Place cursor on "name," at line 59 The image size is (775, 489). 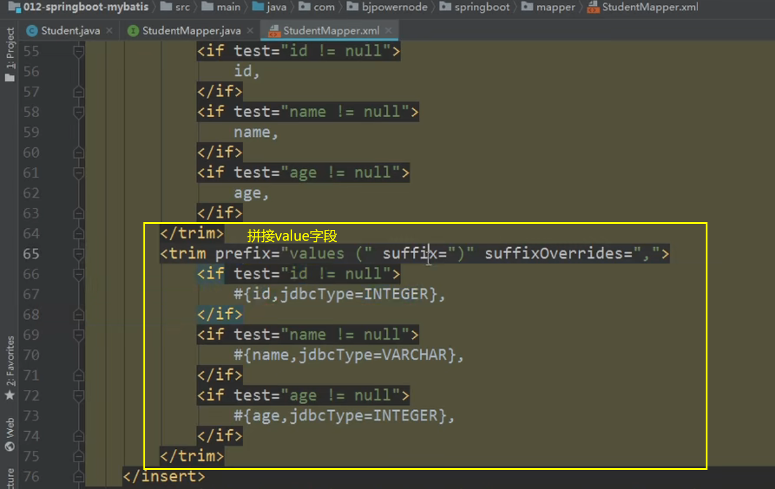tap(256, 133)
